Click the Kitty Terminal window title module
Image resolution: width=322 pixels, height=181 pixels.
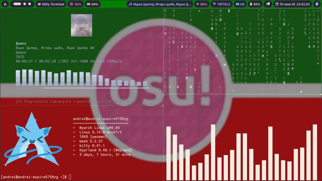pos(51,4)
